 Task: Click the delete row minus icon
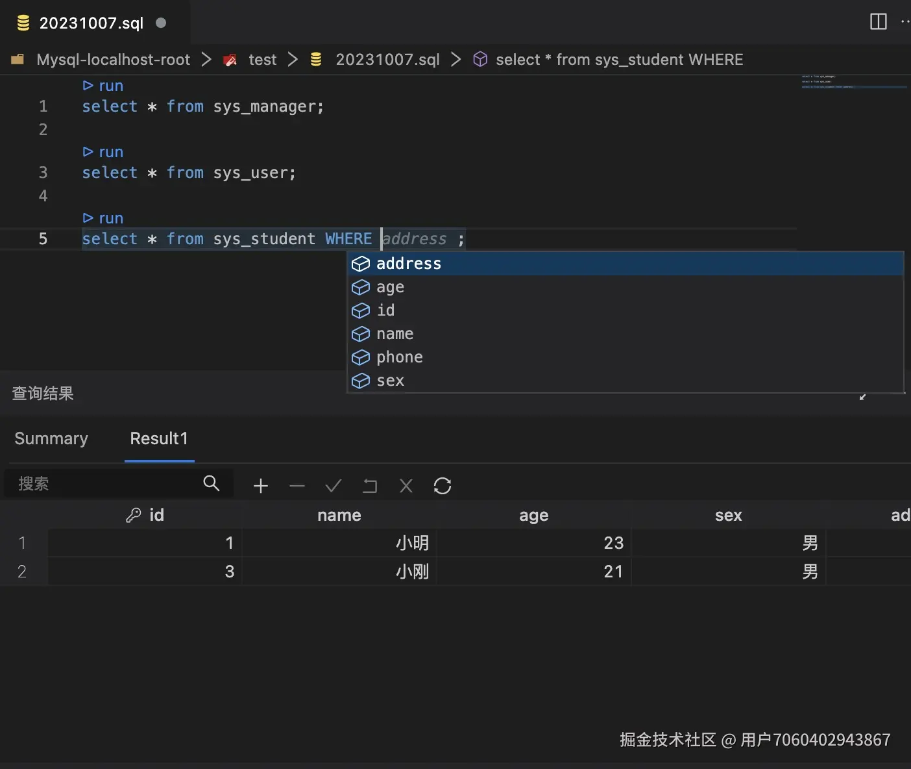click(297, 486)
